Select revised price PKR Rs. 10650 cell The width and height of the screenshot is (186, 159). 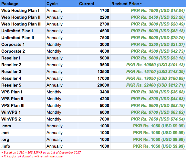pos(148,65)
